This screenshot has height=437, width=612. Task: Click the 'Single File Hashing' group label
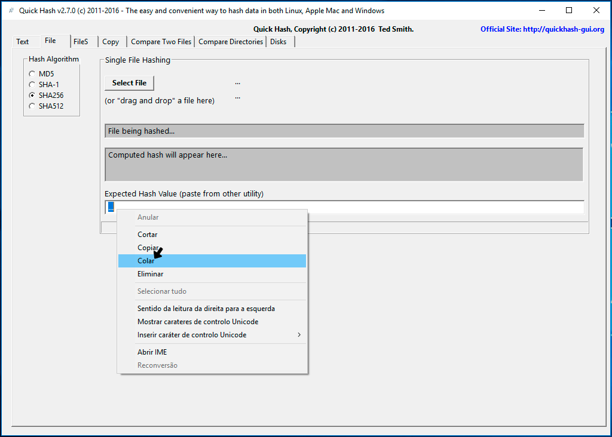pos(137,60)
